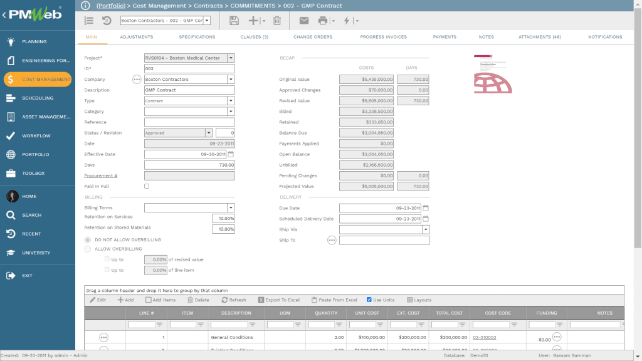The width and height of the screenshot is (642, 361).
Task: Select the Delete (trash) toolbar icon
Action: (x=276, y=21)
